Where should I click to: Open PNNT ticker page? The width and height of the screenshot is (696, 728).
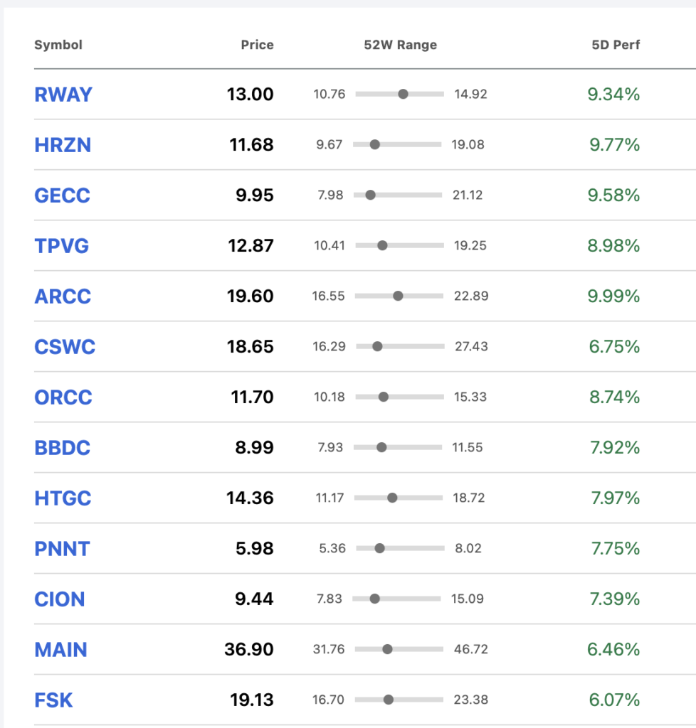click(x=62, y=549)
